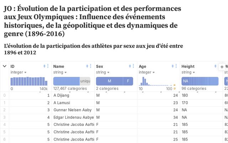
Task: Click the plus button to add a column
Action: point(222,67)
